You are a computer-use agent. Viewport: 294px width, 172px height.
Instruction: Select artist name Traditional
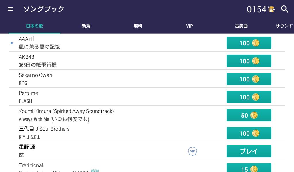(x=31, y=165)
